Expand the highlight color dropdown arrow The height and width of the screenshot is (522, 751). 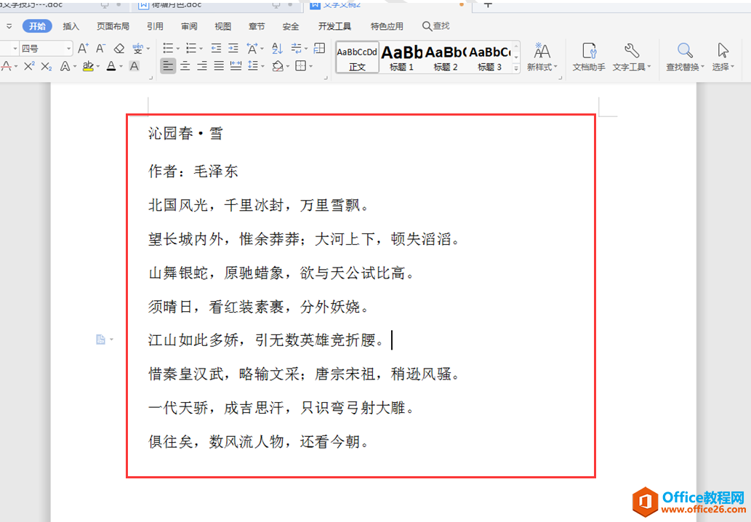(x=97, y=67)
